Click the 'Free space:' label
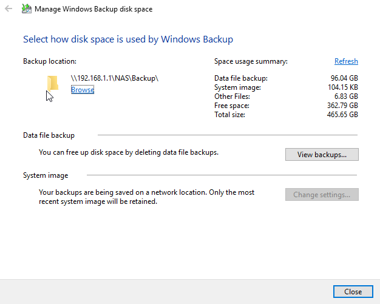380x304 pixels. [x=232, y=106]
